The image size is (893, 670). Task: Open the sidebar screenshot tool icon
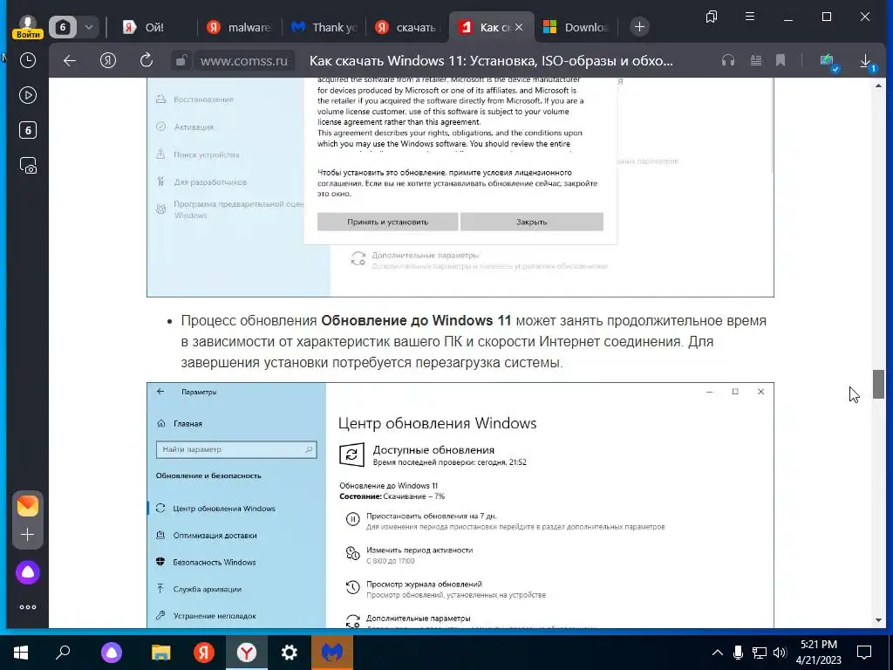(28, 165)
